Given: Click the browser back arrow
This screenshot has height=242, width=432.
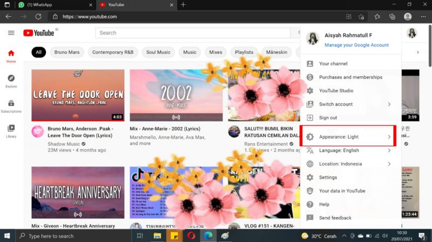Looking at the screenshot, I should 9,17.
